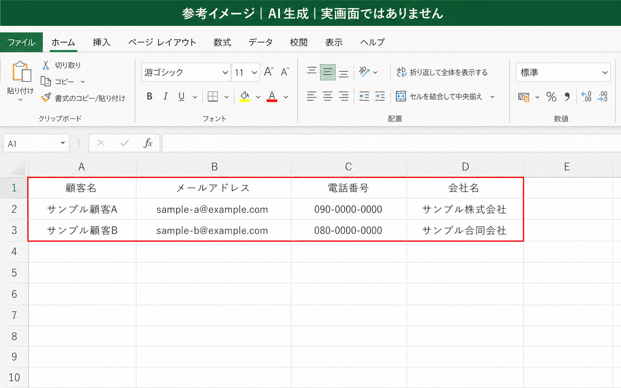Viewport: 621px width, 388px height.
Task: Increase font size with the larger A
Action: tap(269, 72)
